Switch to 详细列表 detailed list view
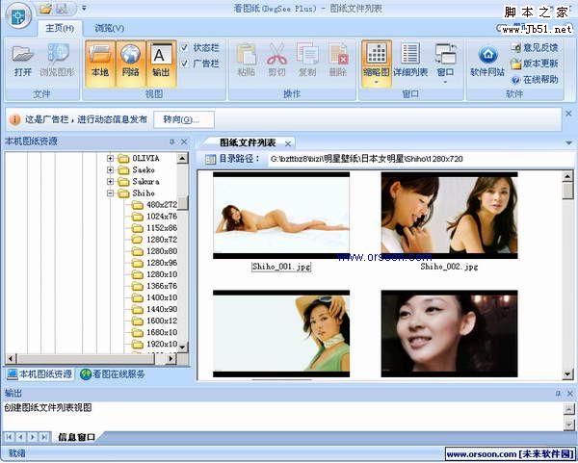 pos(410,61)
